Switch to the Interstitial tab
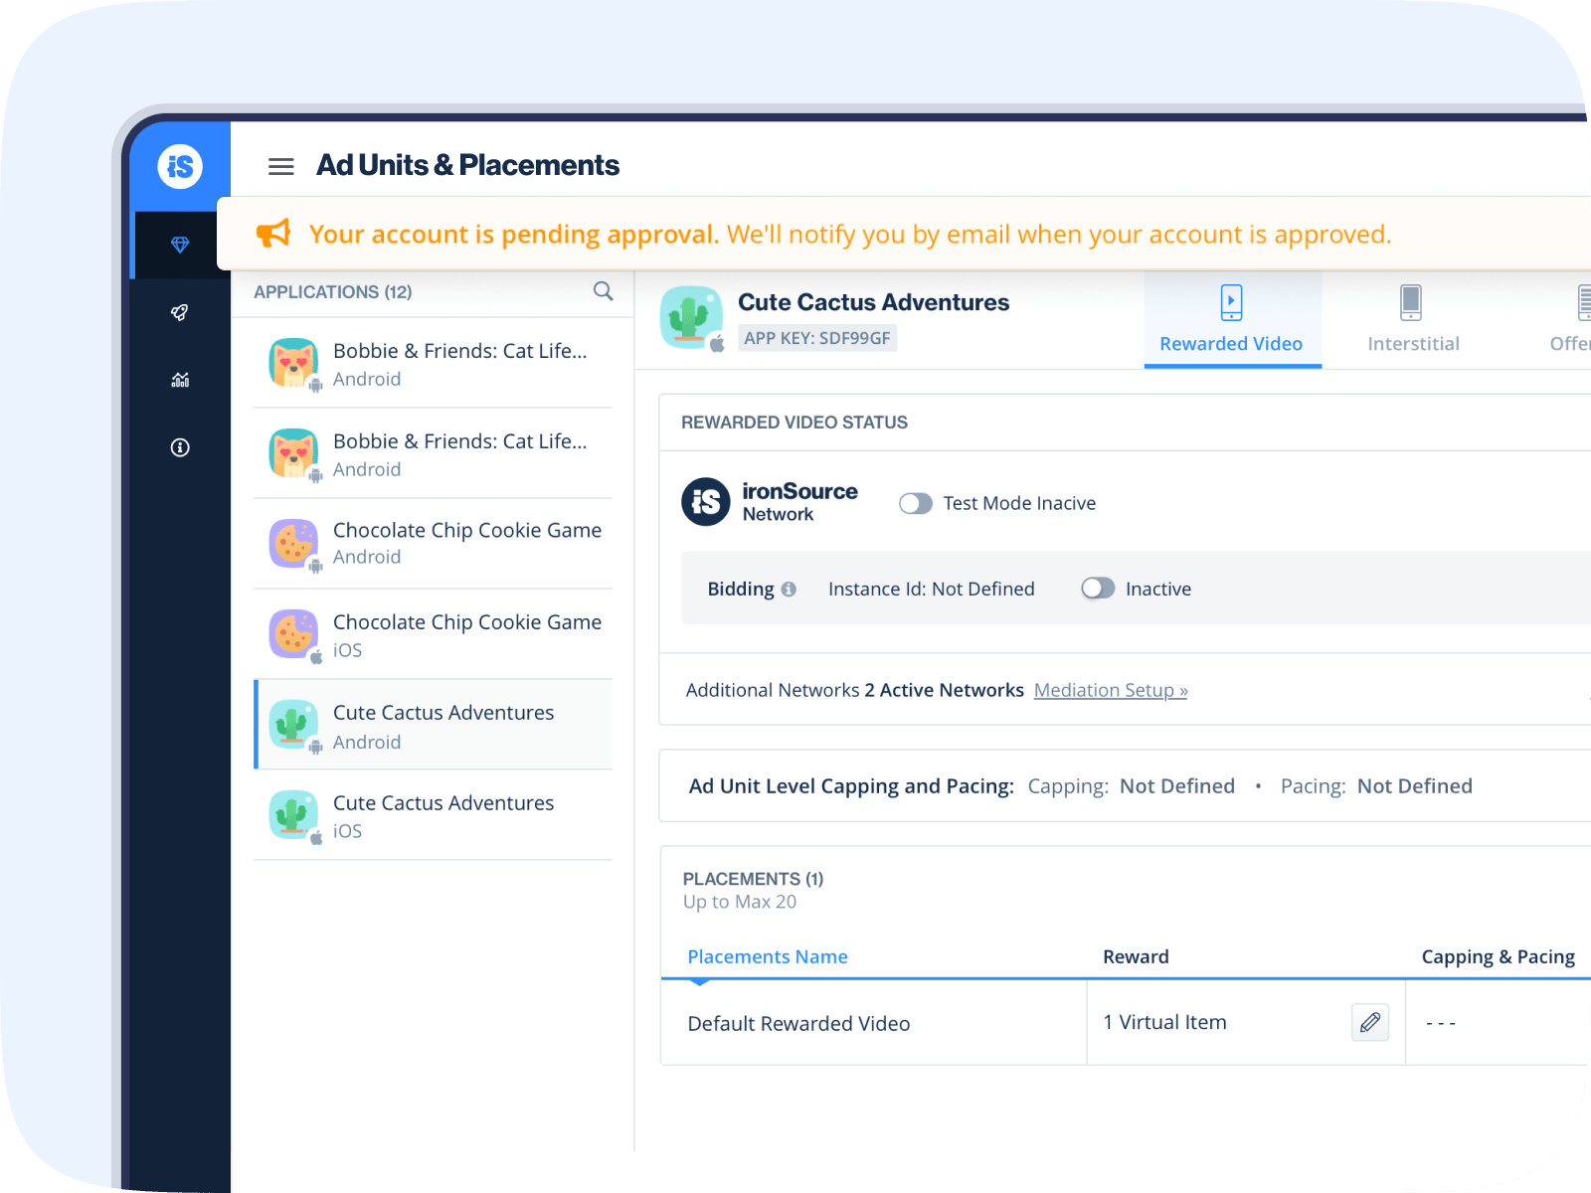Image resolution: width=1591 pixels, height=1193 pixels. pyautogui.click(x=1412, y=320)
